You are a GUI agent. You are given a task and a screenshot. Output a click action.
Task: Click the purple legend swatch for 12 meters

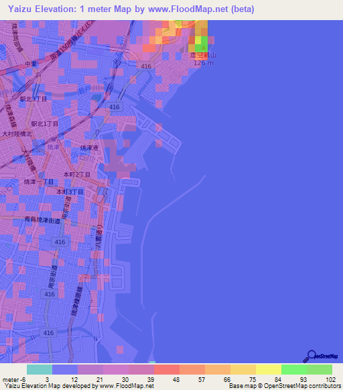click(90, 370)
